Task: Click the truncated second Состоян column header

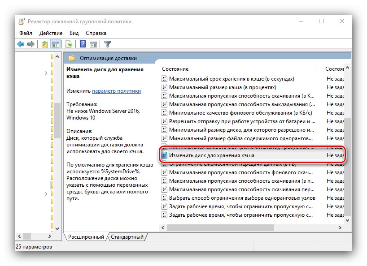Action: coord(334,69)
